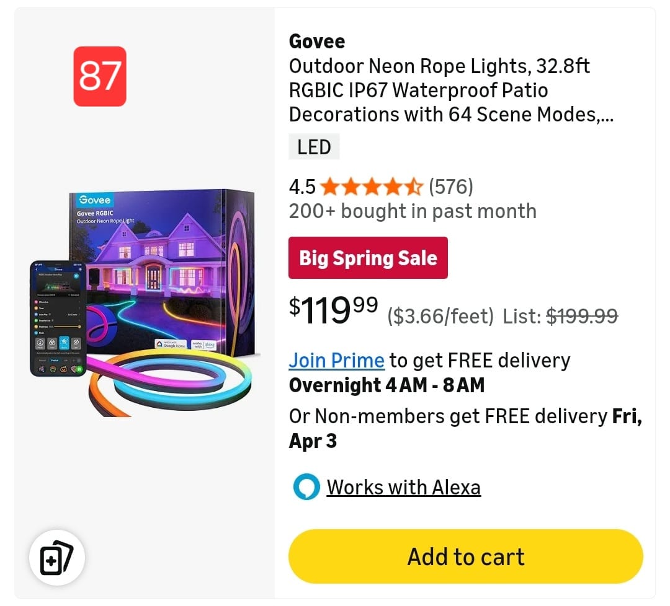Image resolution: width=670 pixels, height=606 pixels.
Task: Open the Works with Alexa link
Action: pos(403,488)
